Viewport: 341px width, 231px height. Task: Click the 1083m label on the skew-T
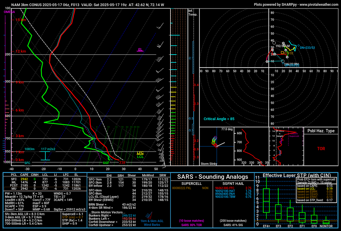coord(29,149)
